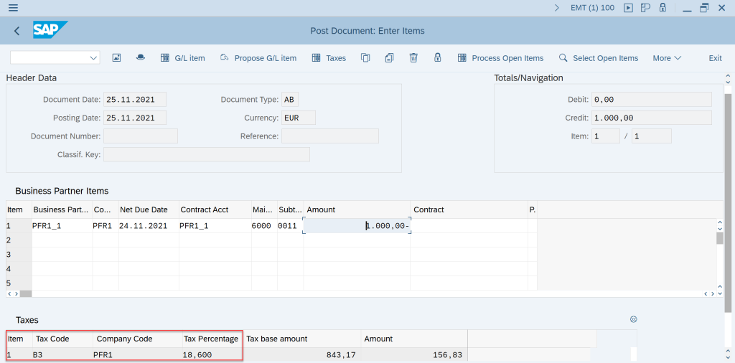Image resolution: width=735 pixels, height=363 pixels.
Task: Click the duplicate document icon
Action: click(389, 57)
